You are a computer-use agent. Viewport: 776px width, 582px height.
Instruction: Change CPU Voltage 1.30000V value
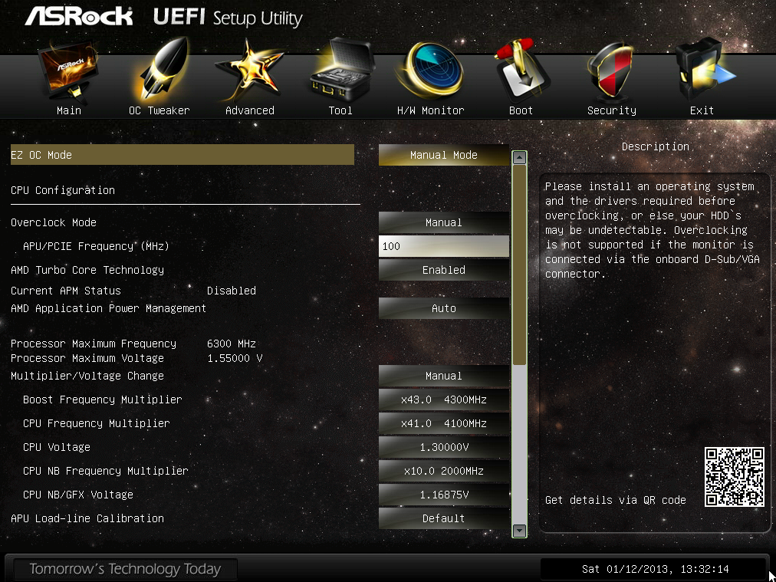point(444,447)
